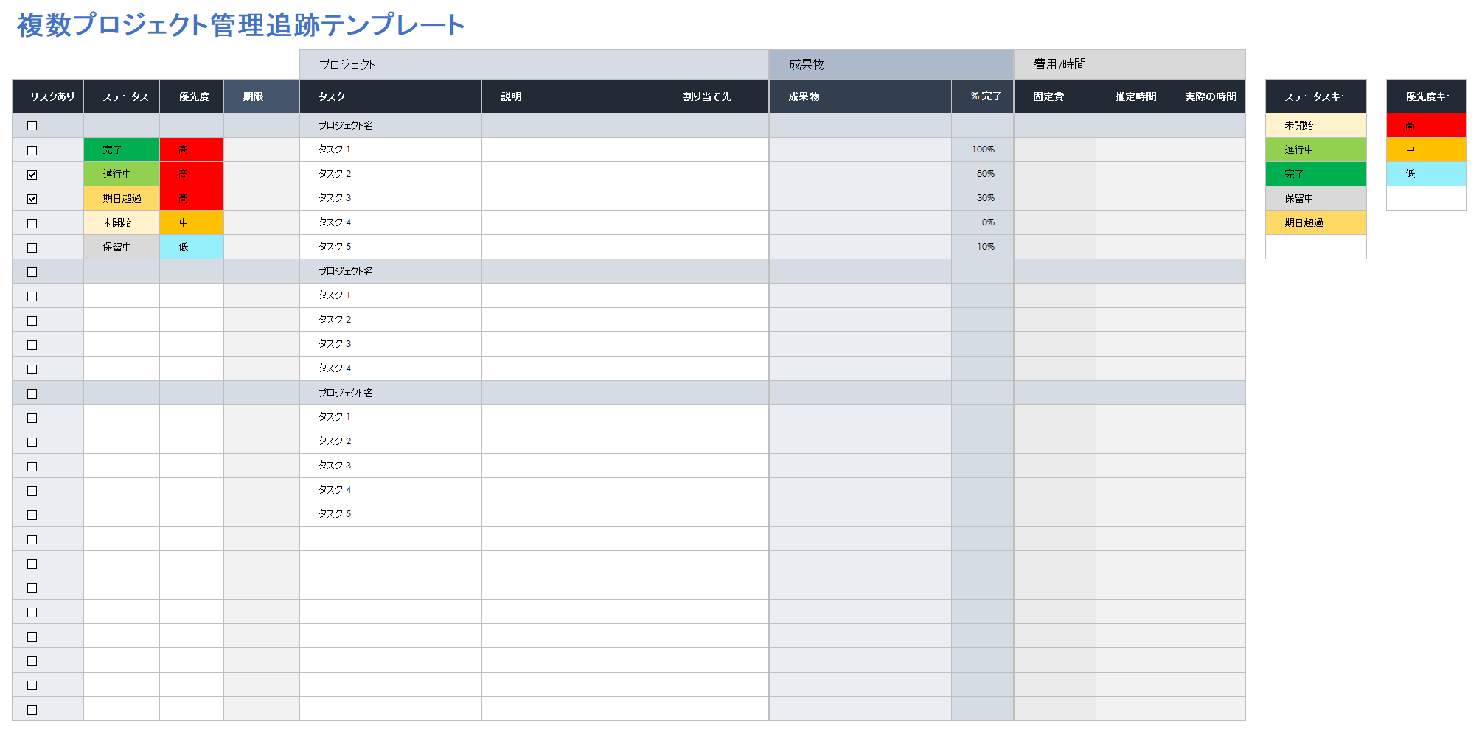Click the 複数プロジェクト管理追跡テンプレート title
Screen dimensions: 1479x730
(x=240, y=25)
